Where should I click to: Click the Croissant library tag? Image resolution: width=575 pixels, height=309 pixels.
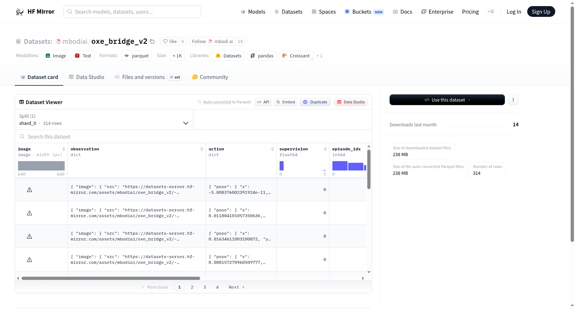(x=296, y=56)
